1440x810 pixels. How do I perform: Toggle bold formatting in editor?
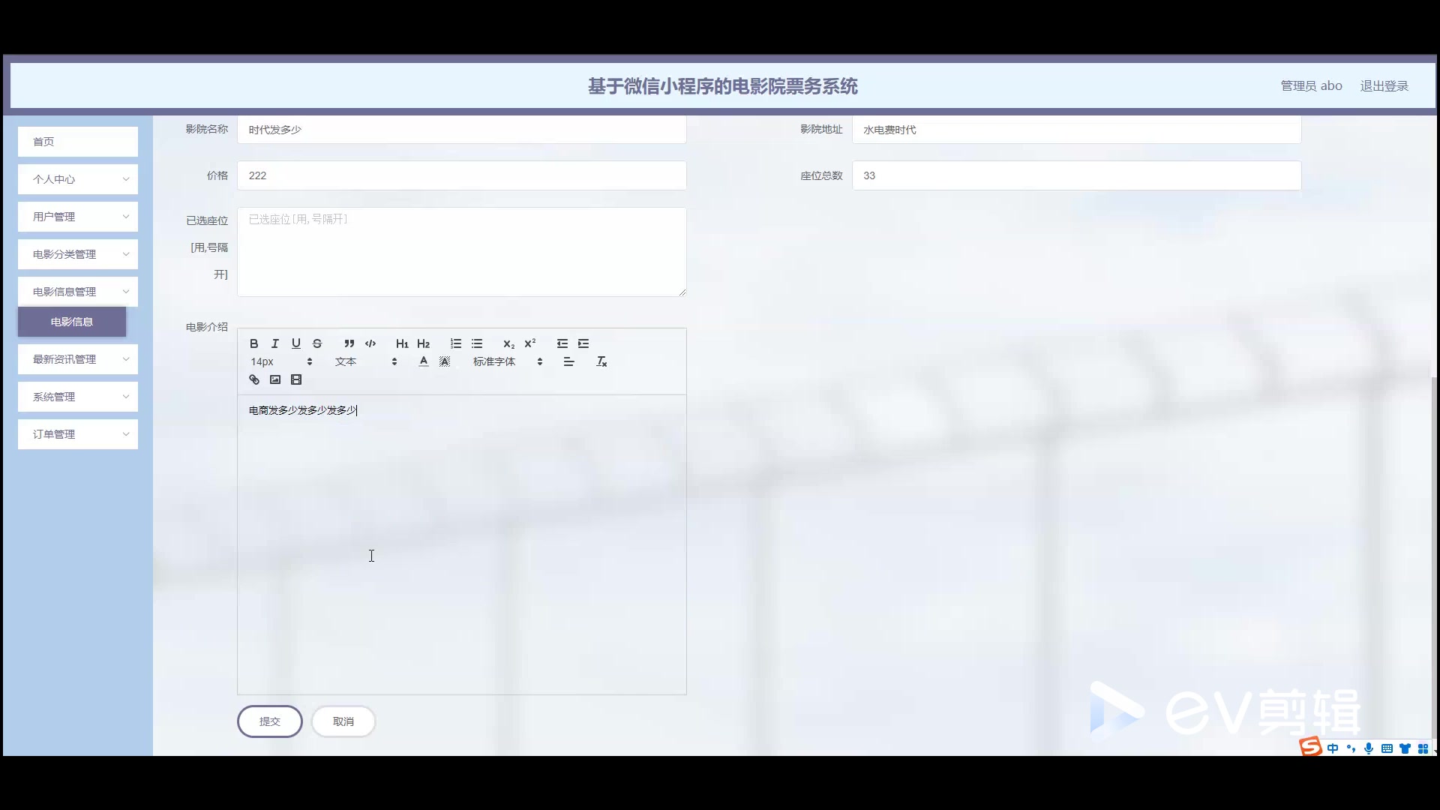(254, 343)
